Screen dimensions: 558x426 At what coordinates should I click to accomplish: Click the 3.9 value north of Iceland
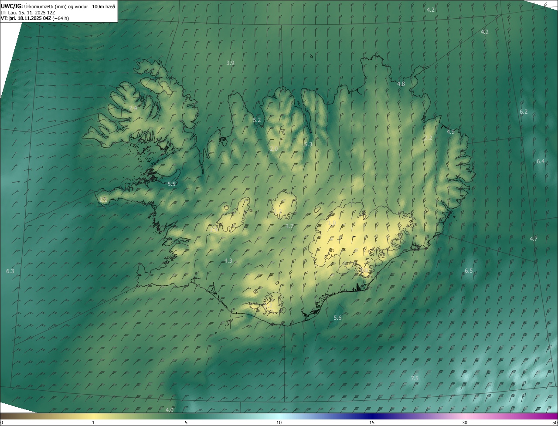[x=230, y=63]
